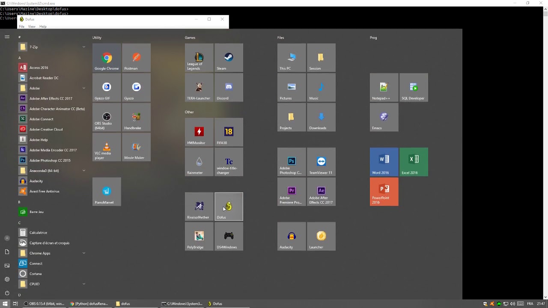This screenshot has width=548, height=308.
Task: Switch to the OBS taskbar window
Action: (44, 304)
